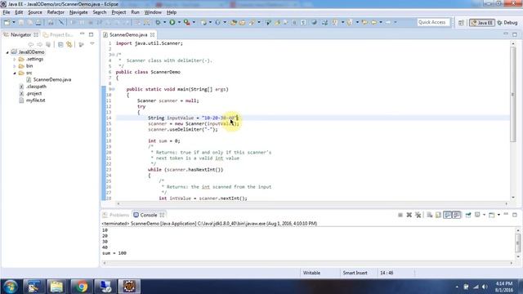Image resolution: width=523 pixels, height=294 pixels.
Task: Select the Project Explorer view tab
Action: (58, 34)
